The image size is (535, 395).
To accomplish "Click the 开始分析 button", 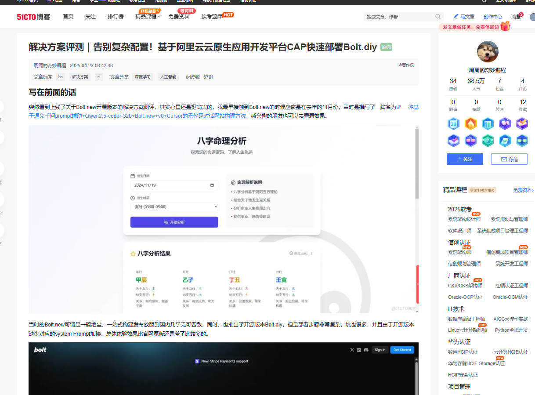I will pos(174,222).
